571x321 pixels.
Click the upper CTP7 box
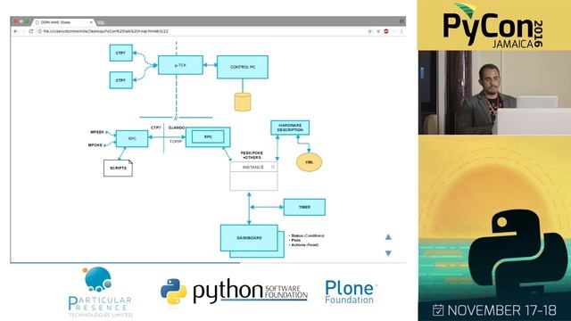click(121, 53)
